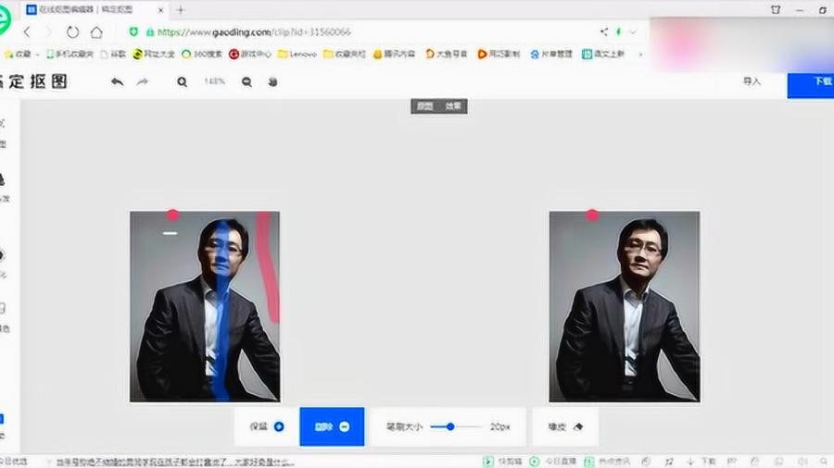Image resolution: width=834 pixels, height=468 pixels.
Task: Select the hand pan tool
Action: [272, 81]
